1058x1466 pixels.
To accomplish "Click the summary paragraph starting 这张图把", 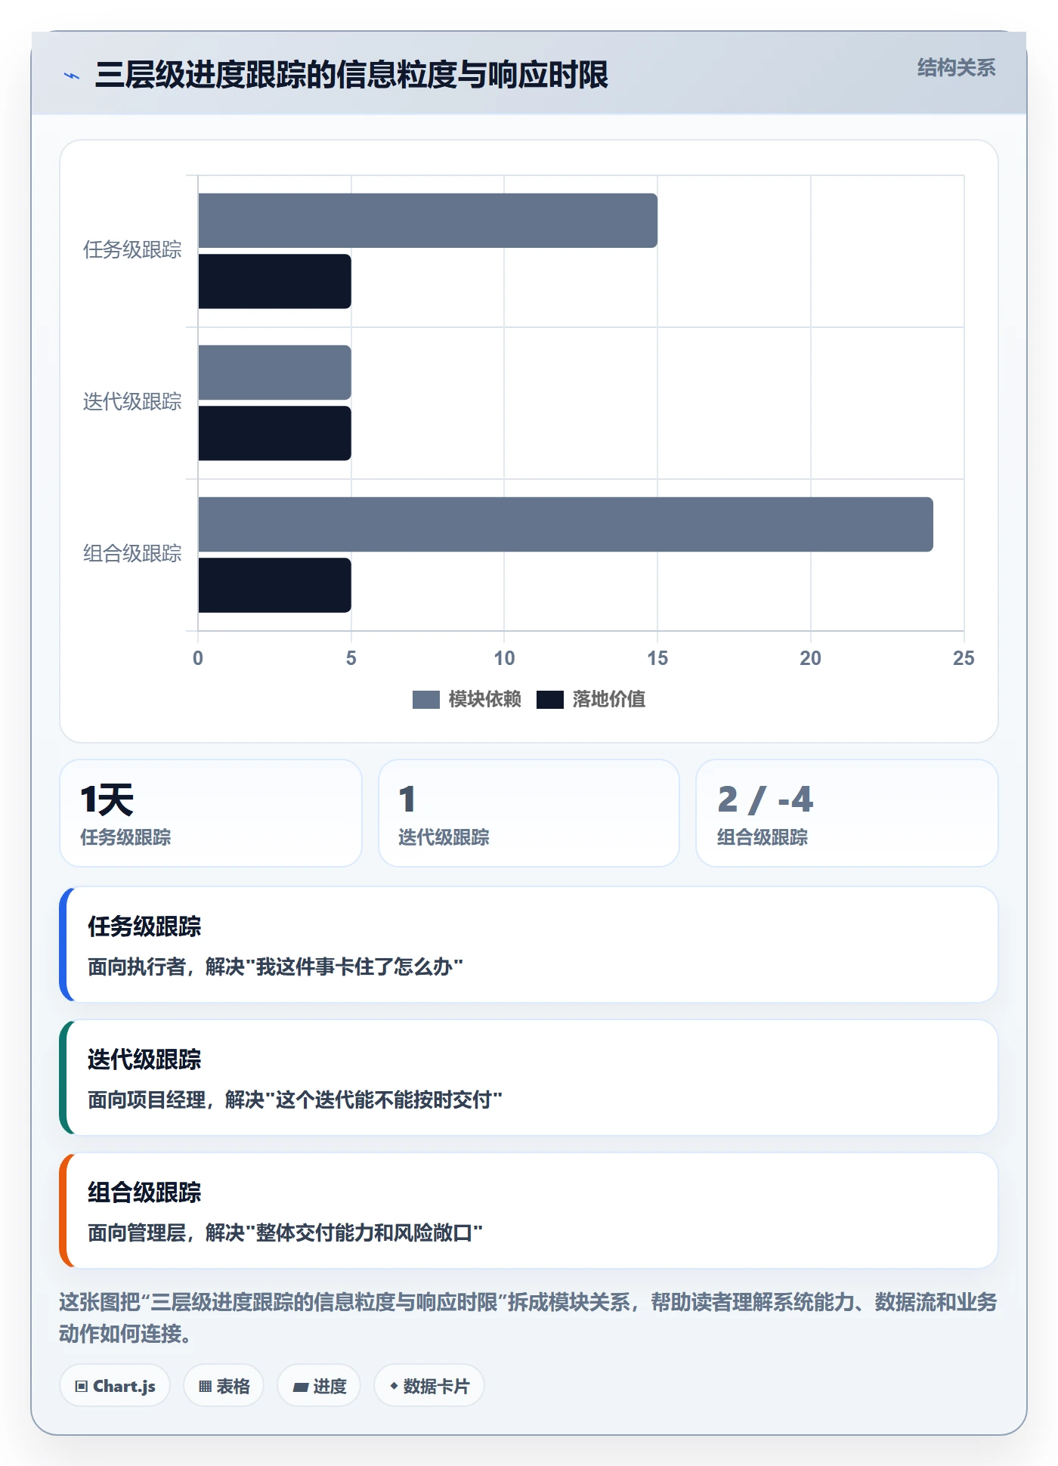I will [x=528, y=1318].
